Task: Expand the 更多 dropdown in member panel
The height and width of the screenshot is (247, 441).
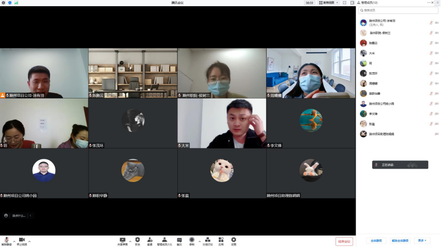Action: click(423, 240)
